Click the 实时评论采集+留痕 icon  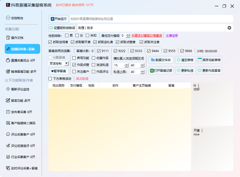[x=8, y=168]
